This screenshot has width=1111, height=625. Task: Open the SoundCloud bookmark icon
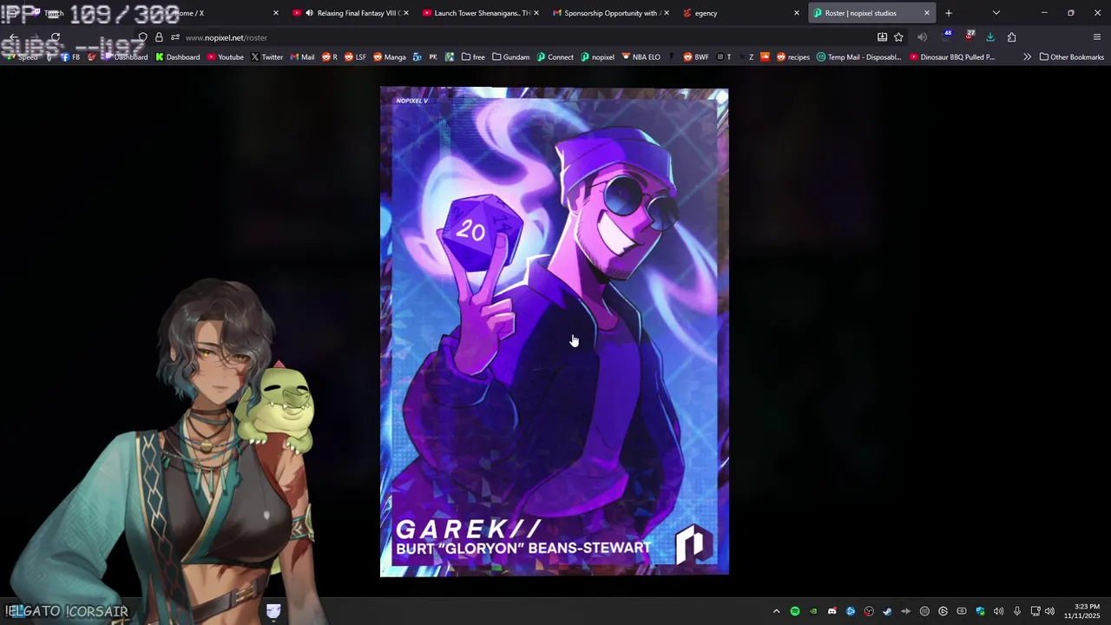pos(765,57)
